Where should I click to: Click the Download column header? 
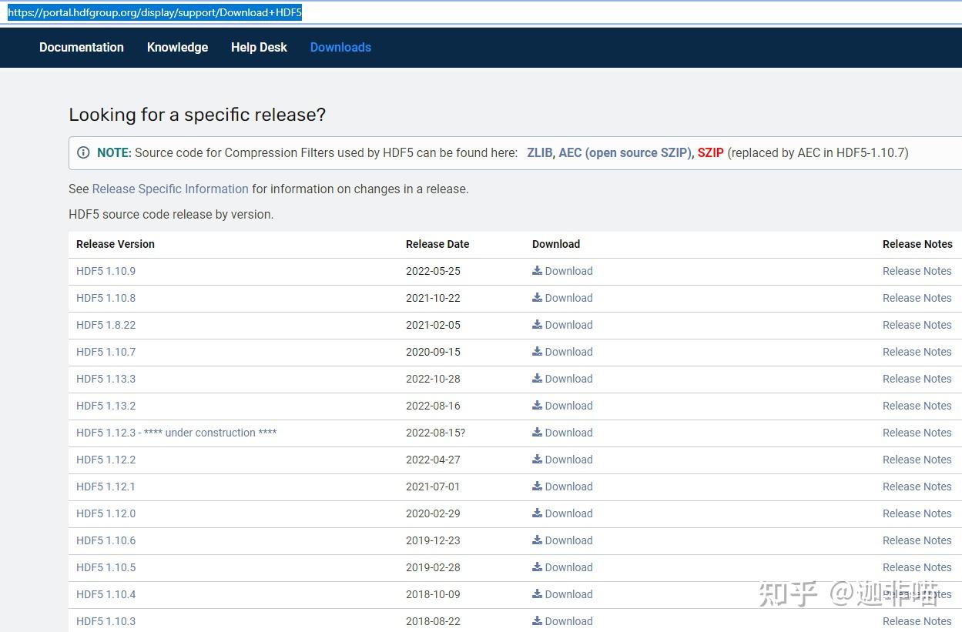click(x=556, y=244)
